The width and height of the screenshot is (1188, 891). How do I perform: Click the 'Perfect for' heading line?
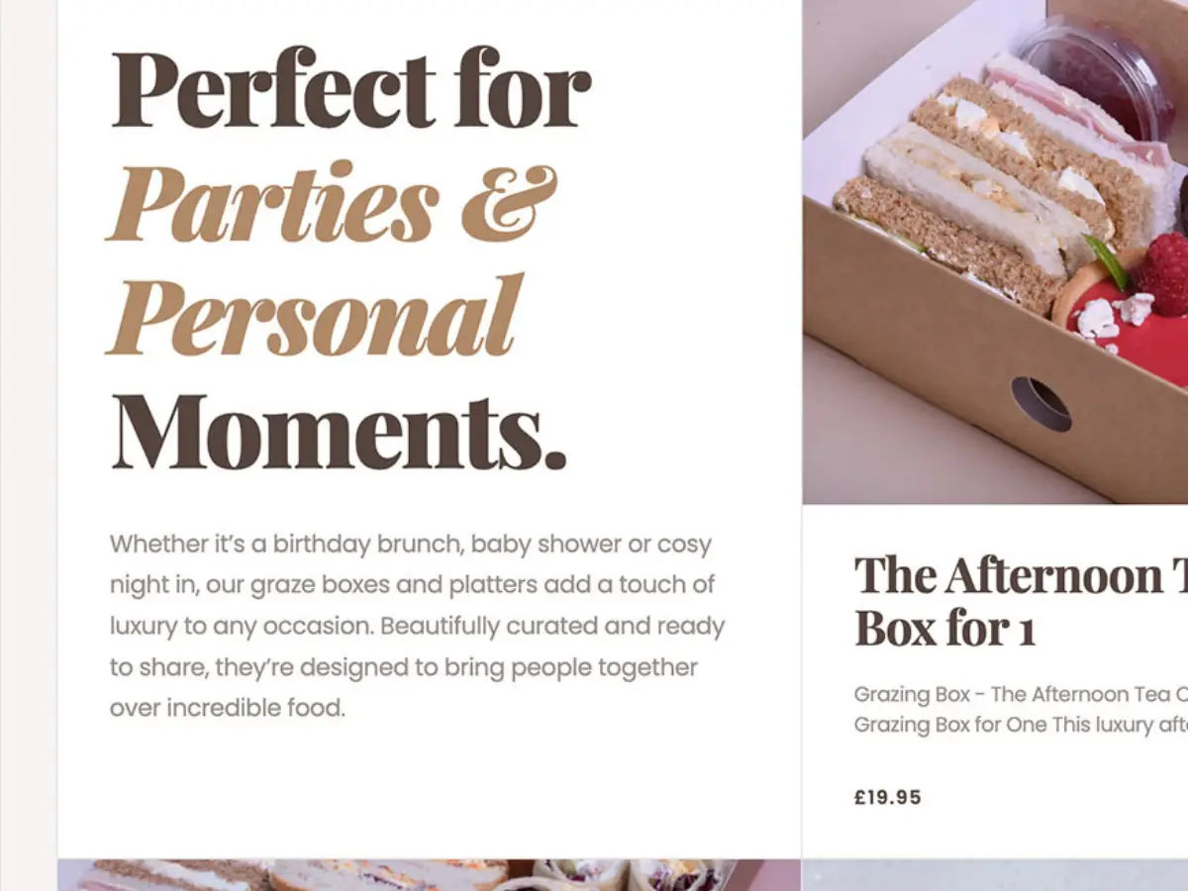tap(350, 90)
